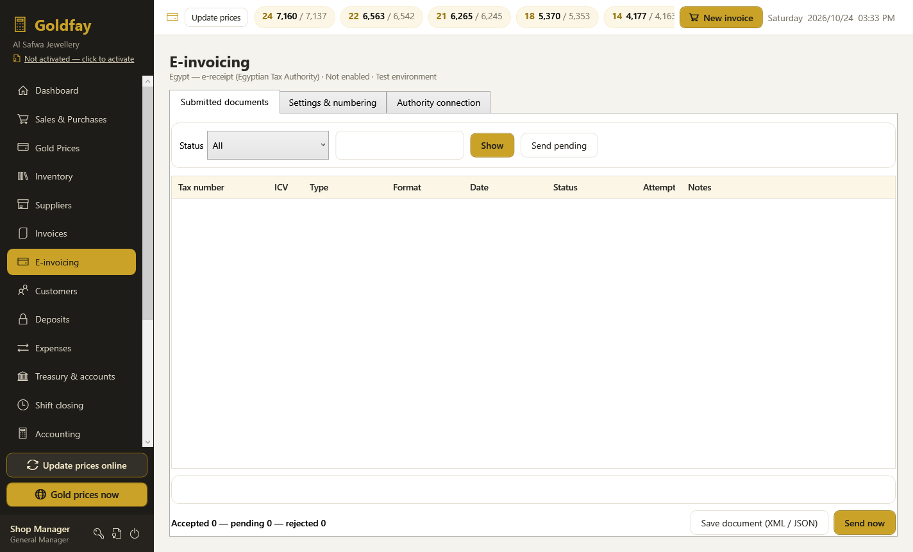Viewport: 913px width, 552px height.
Task: Open the Expenses arrows icon
Action: point(23,348)
